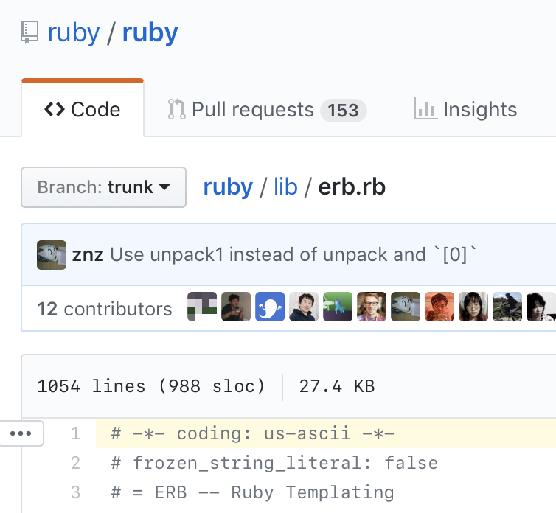Click znz's avatar beside the commit message

pos(52,255)
